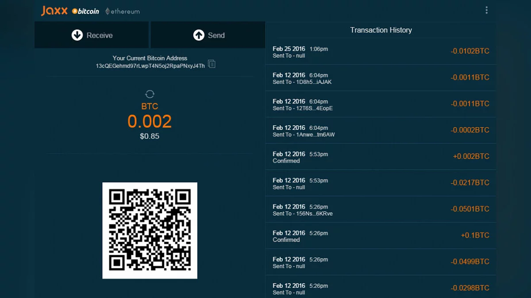Open the -0.0499BTC transaction row
531x298 pixels.
[381, 262]
